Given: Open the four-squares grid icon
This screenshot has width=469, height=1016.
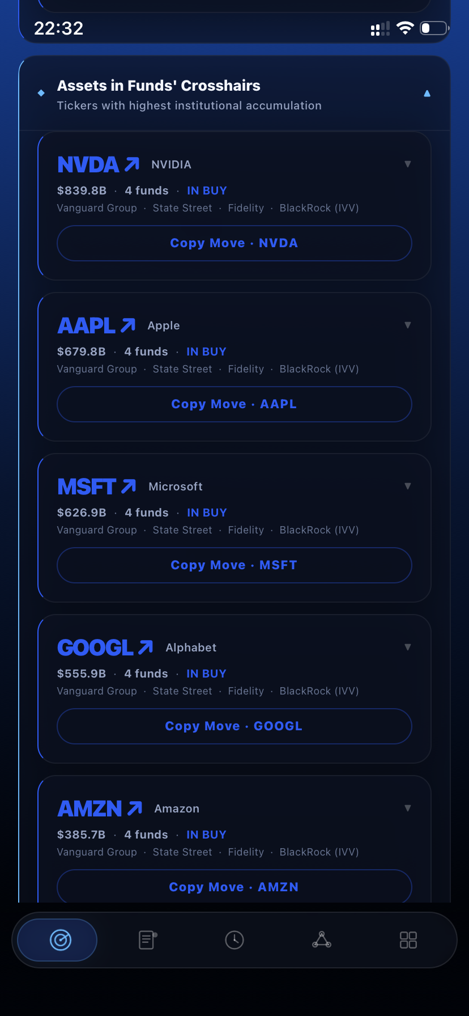Looking at the screenshot, I should [408, 939].
